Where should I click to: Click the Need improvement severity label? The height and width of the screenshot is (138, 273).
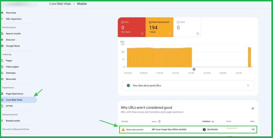(x=135, y=130)
